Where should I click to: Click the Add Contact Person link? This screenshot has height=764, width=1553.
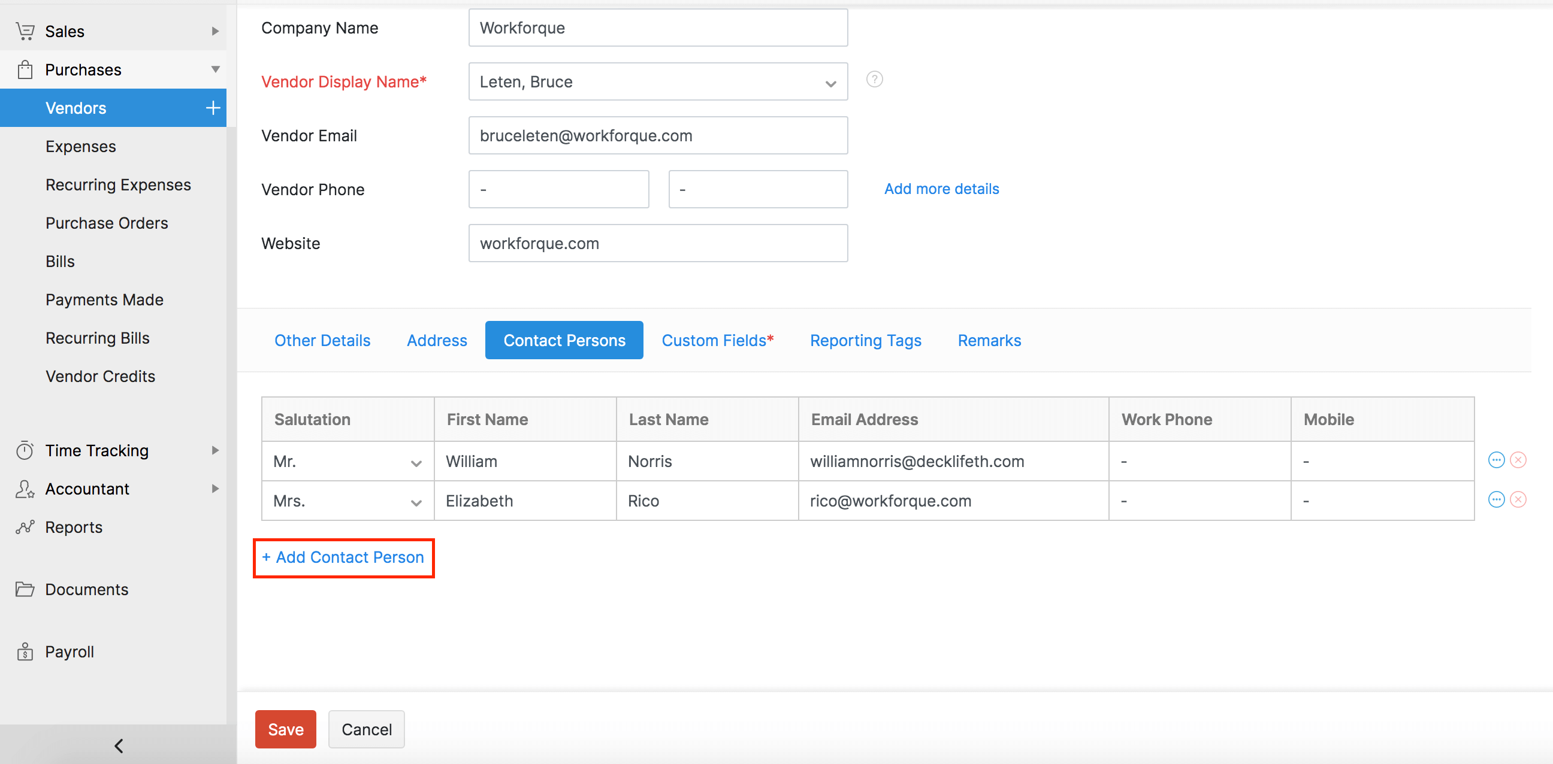pyautogui.click(x=344, y=557)
